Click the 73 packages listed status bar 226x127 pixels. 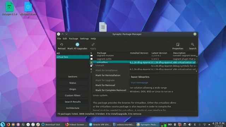[99, 114]
